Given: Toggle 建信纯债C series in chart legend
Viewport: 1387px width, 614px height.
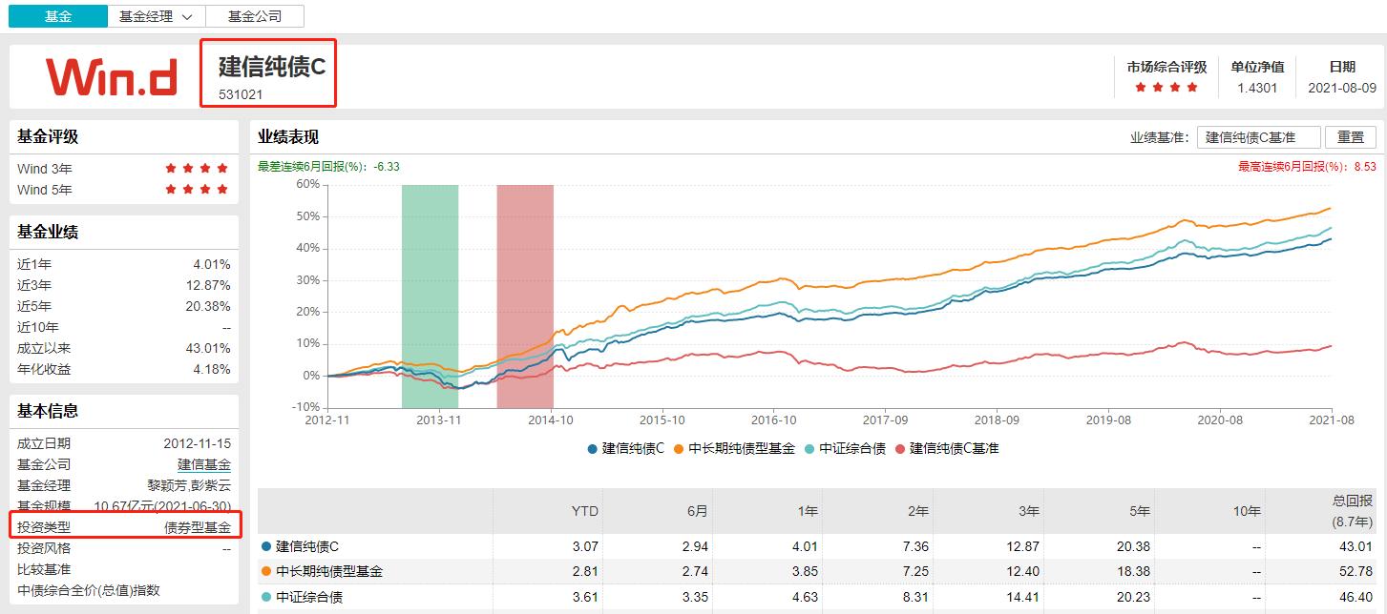Looking at the screenshot, I should pos(626,448).
